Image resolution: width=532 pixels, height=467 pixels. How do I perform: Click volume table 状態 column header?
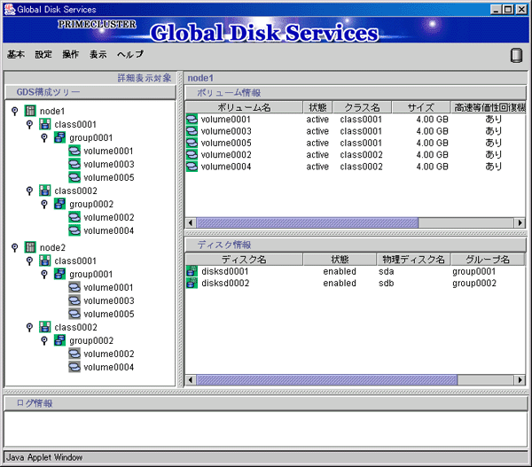pos(317,107)
